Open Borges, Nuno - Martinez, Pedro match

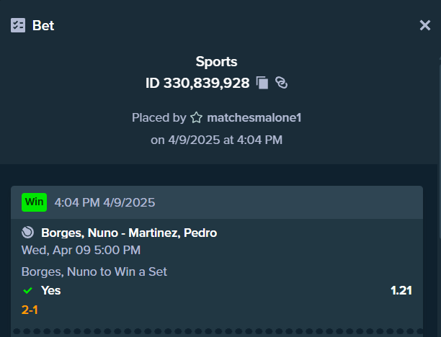[129, 233]
